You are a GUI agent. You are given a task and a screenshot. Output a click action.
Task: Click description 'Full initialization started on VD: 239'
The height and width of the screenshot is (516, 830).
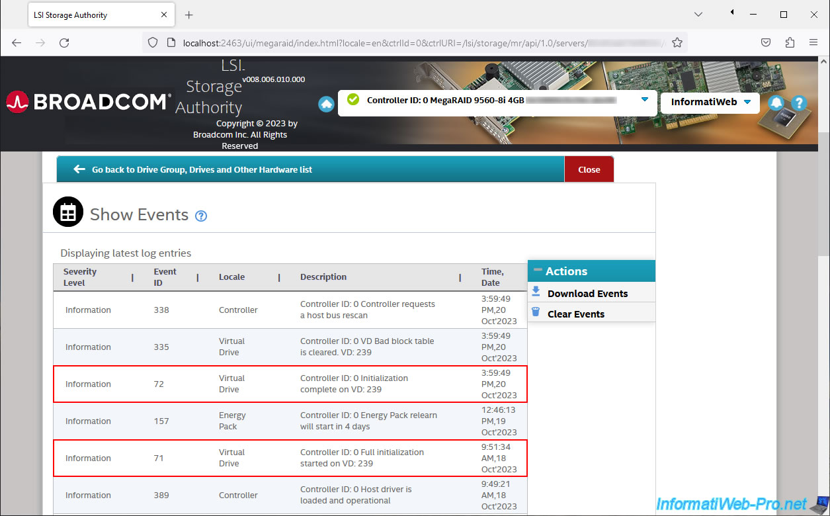(x=362, y=458)
